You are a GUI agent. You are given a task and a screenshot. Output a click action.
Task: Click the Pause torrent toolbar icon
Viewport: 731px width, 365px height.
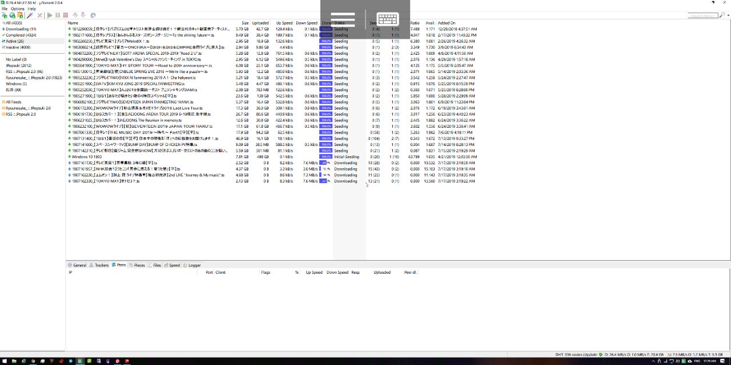point(58,15)
